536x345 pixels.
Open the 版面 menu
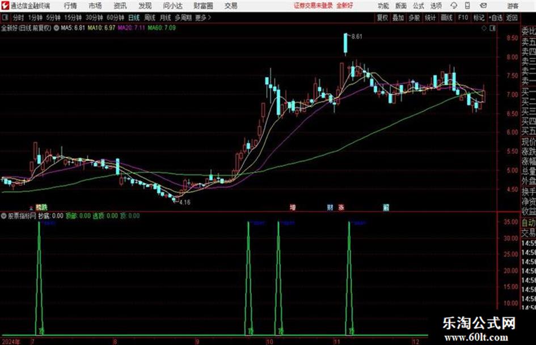click(x=400, y=6)
